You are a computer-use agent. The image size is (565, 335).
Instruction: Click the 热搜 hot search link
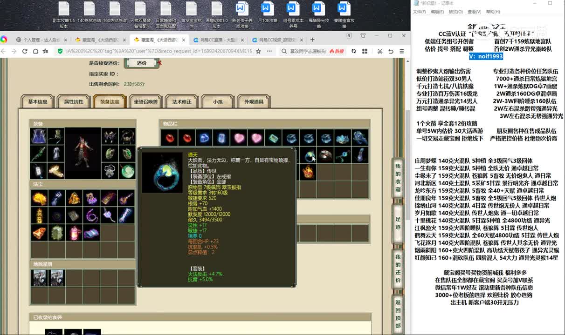[336, 51]
